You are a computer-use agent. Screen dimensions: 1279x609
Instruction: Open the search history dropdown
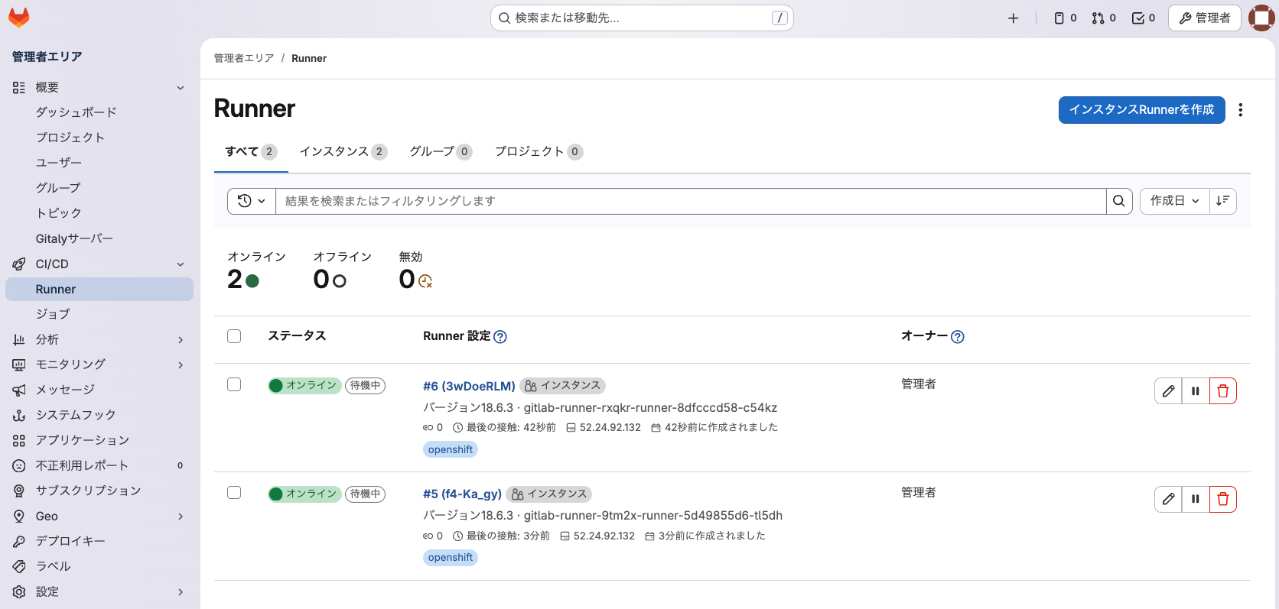pyautogui.click(x=252, y=201)
